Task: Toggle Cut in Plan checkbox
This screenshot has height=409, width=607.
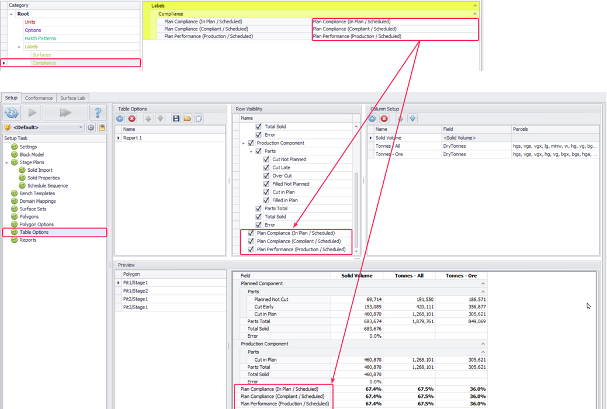Action: (266, 192)
